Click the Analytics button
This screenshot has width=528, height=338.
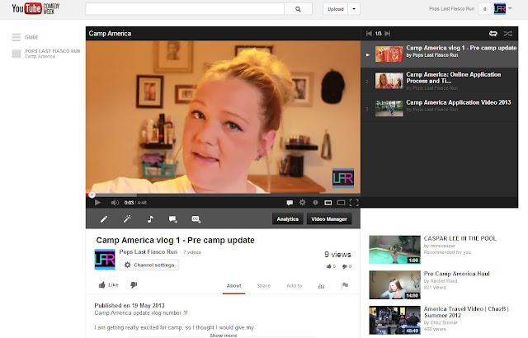[x=288, y=219]
